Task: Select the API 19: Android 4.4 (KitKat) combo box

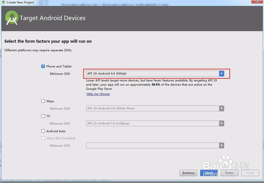Action: point(155,74)
